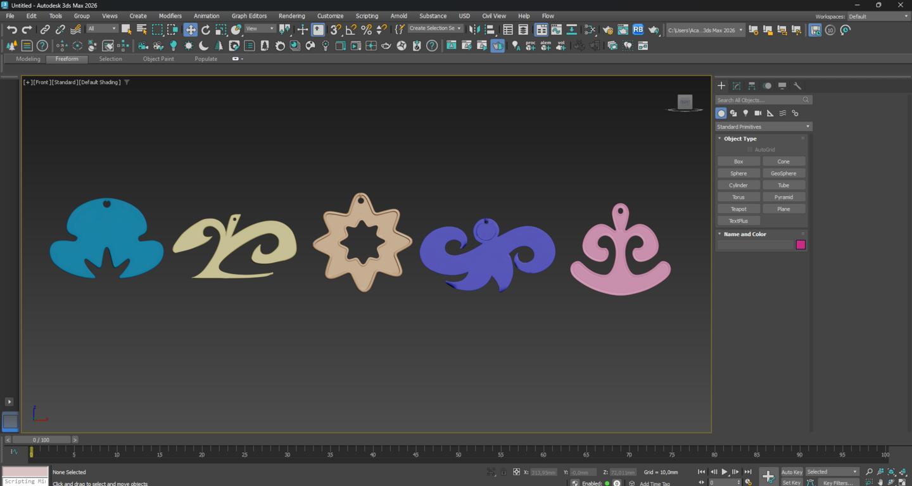912x486 pixels.
Task: Open the Mirror tool
Action: 474,30
